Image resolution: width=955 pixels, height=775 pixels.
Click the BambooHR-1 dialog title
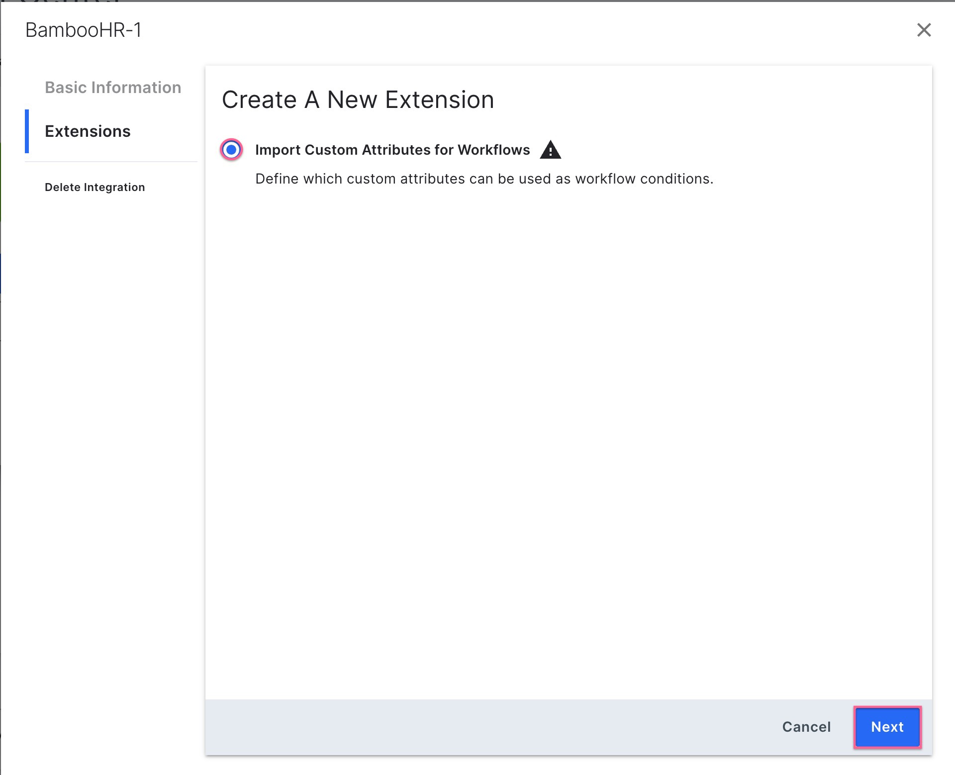pos(83,30)
